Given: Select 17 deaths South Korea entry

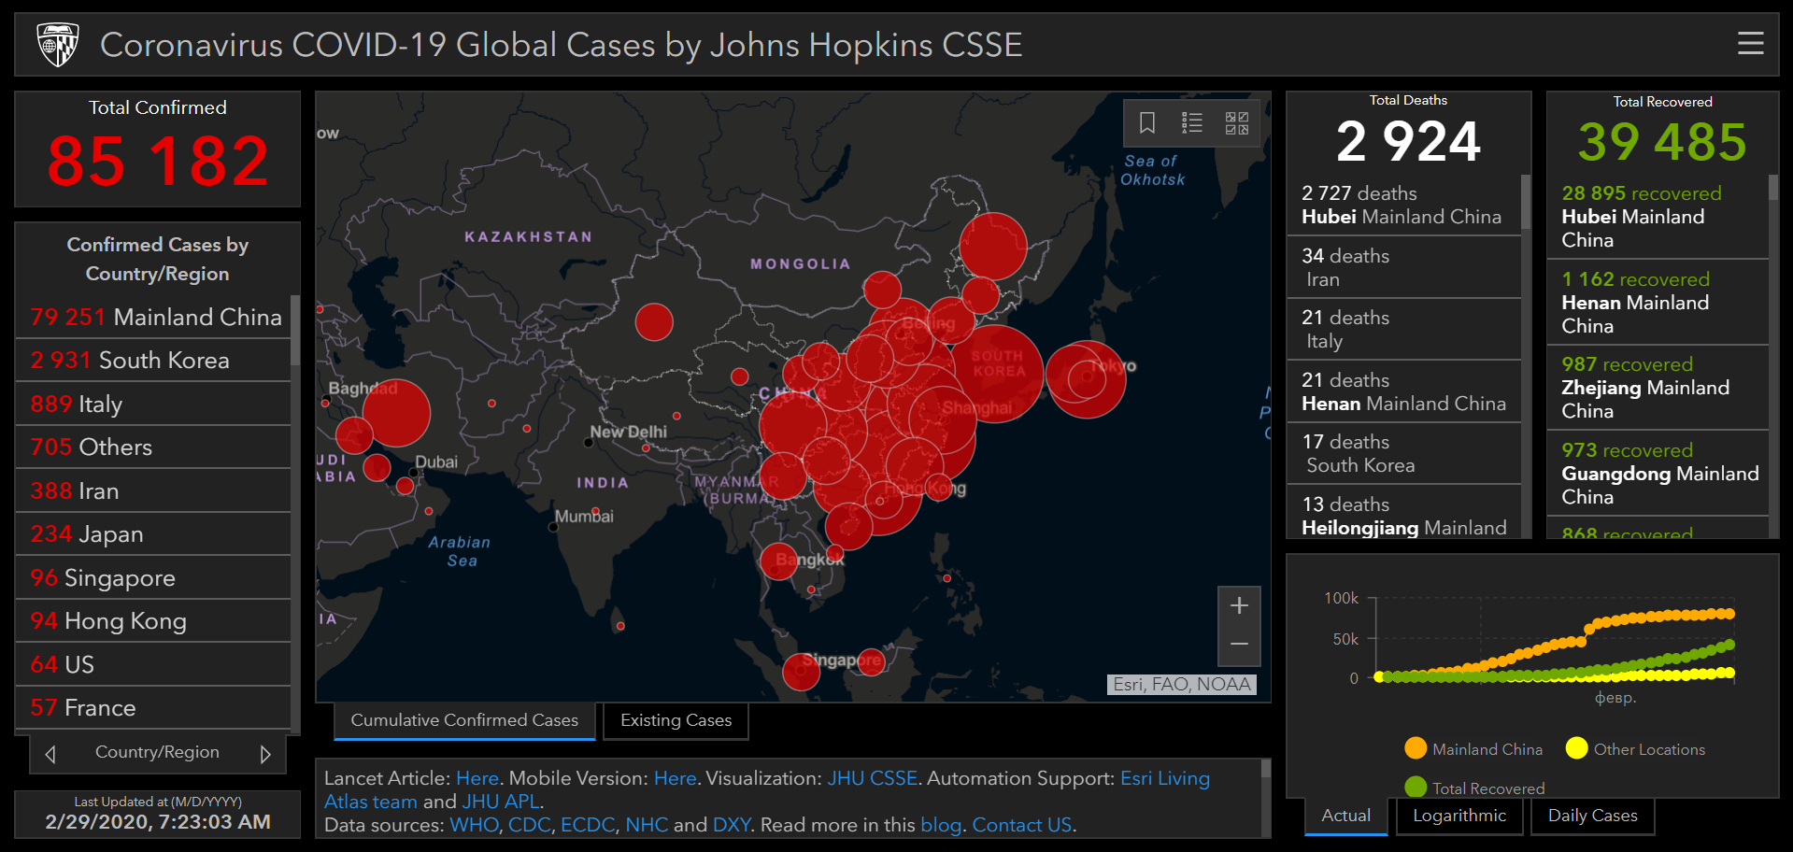Looking at the screenshot, I should click(1403, 453).
